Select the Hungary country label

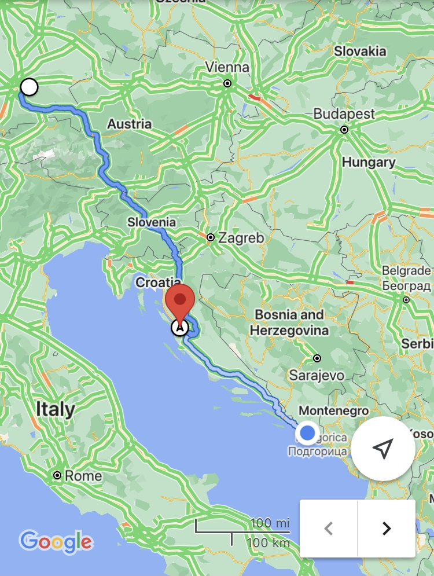coord(369,162)
